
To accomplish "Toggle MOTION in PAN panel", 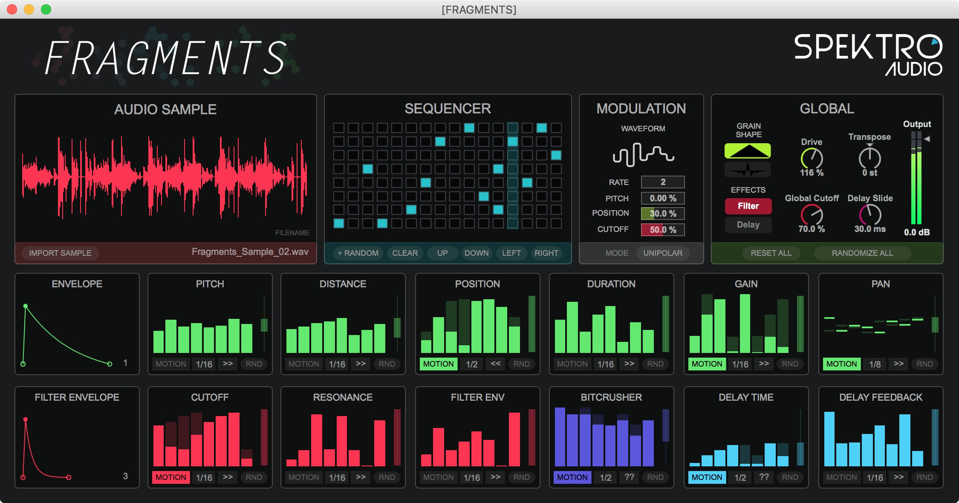I will pos(841,364).
